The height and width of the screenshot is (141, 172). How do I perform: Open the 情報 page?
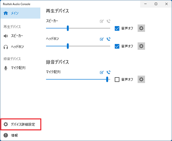[21, 135]
